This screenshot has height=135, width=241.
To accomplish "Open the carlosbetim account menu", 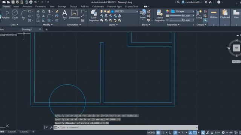I will tap(192, 2).
